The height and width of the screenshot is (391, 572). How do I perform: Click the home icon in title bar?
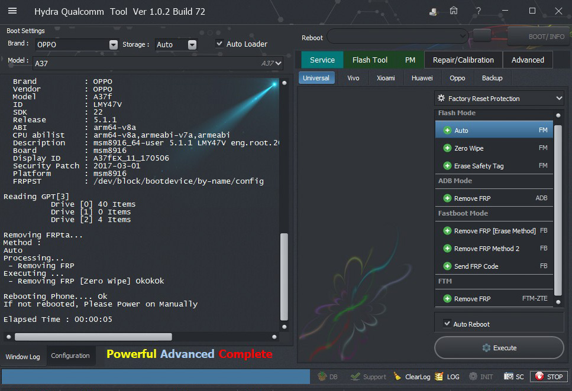click(454, 11)
